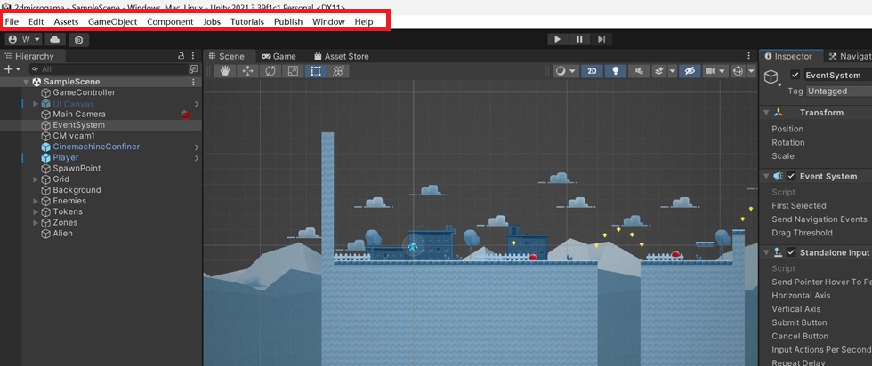Expand Tokens in Hierarchy
The image size is (872, 366).
pos(36,211)
